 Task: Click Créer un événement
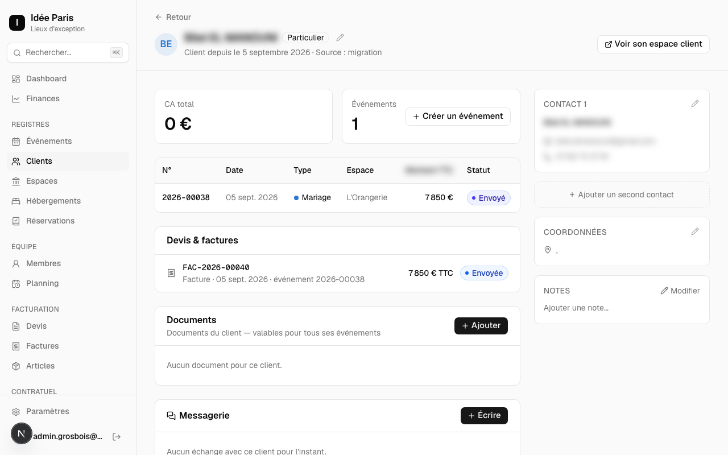tap(458, 116)
